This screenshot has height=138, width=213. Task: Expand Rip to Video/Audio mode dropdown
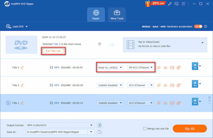(202, 43)
